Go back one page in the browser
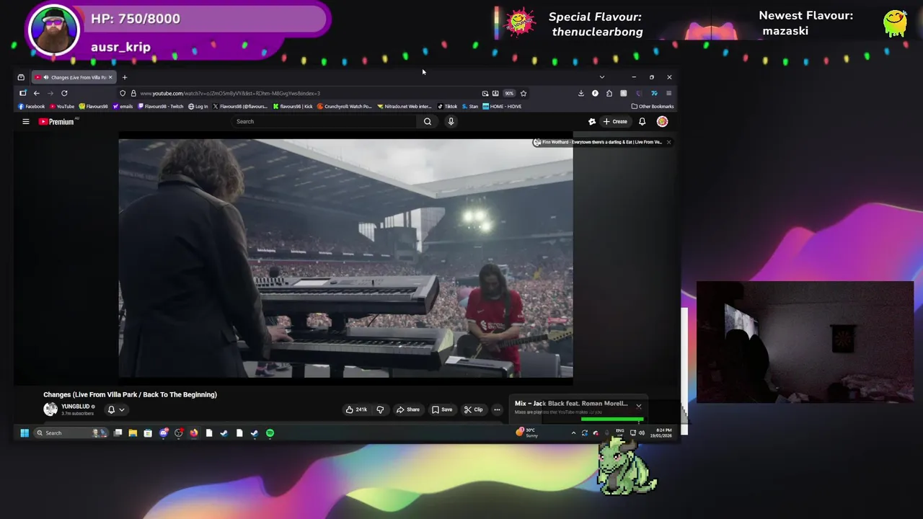The image size is (923, 519). 36,93
